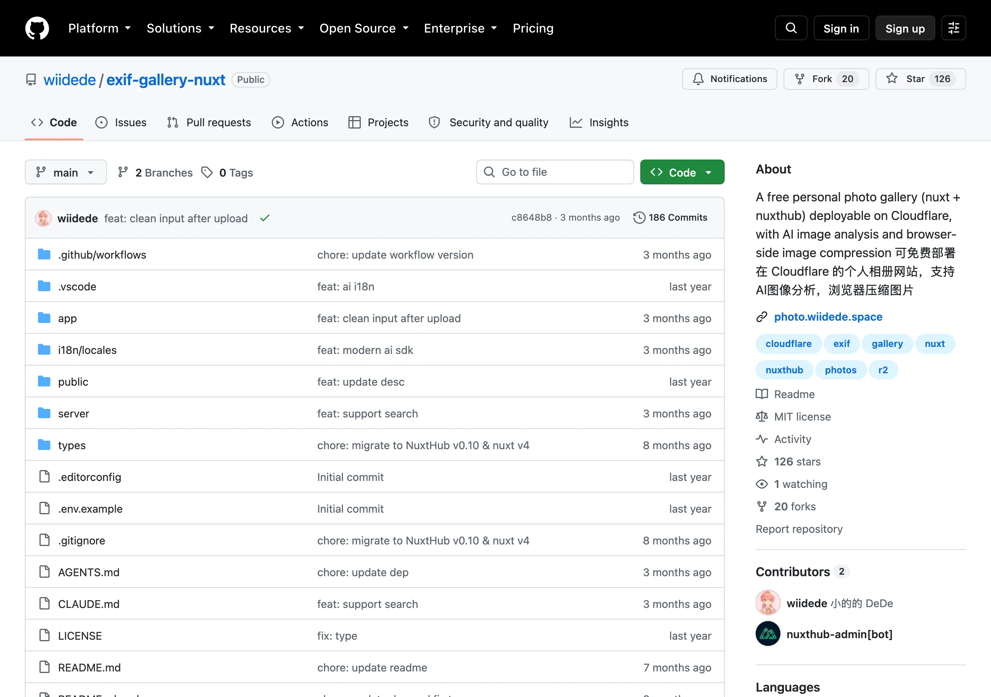Open the types folder

pos(72,445)
